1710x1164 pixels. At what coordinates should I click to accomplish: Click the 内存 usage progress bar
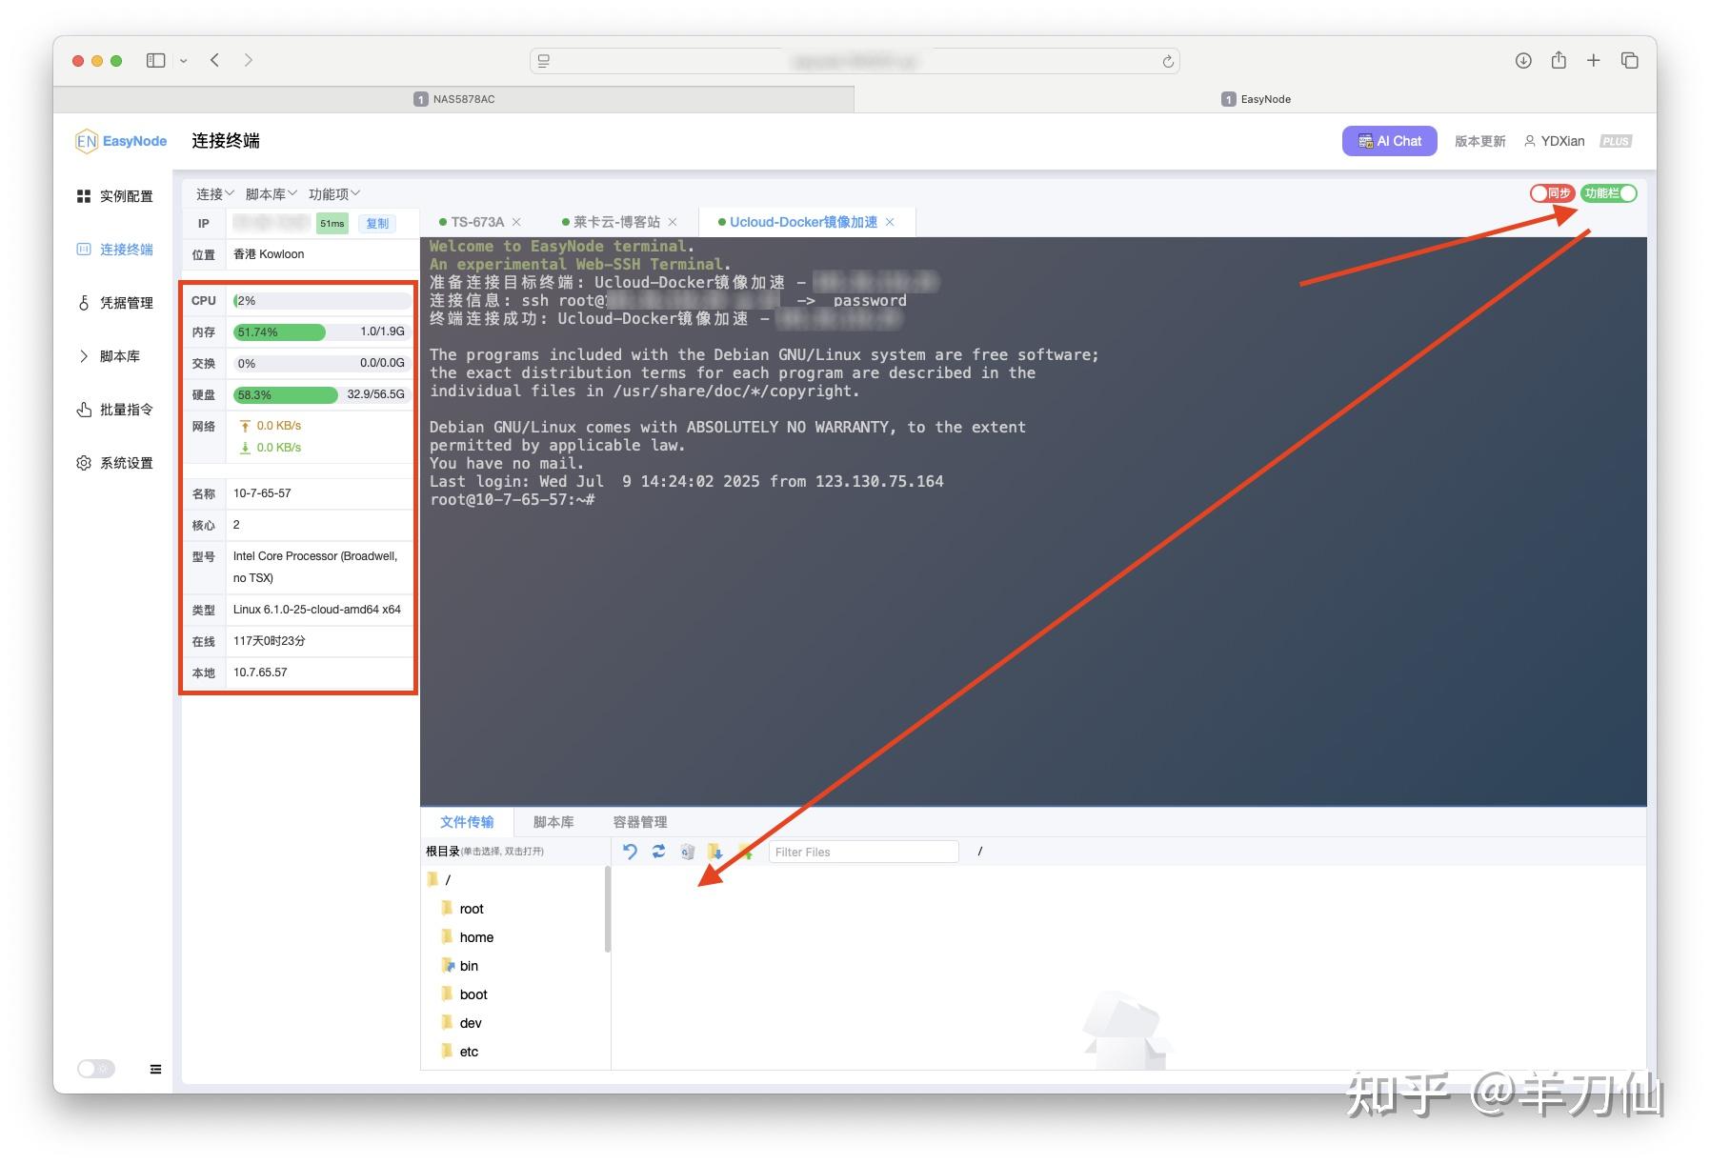(280, 331)
